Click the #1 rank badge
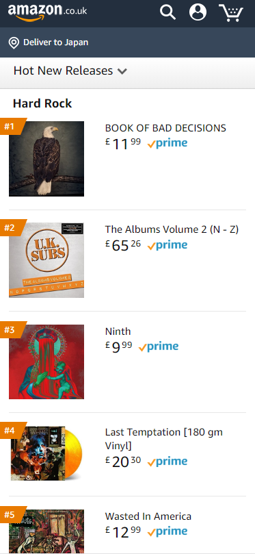 [x=13, y=126]
